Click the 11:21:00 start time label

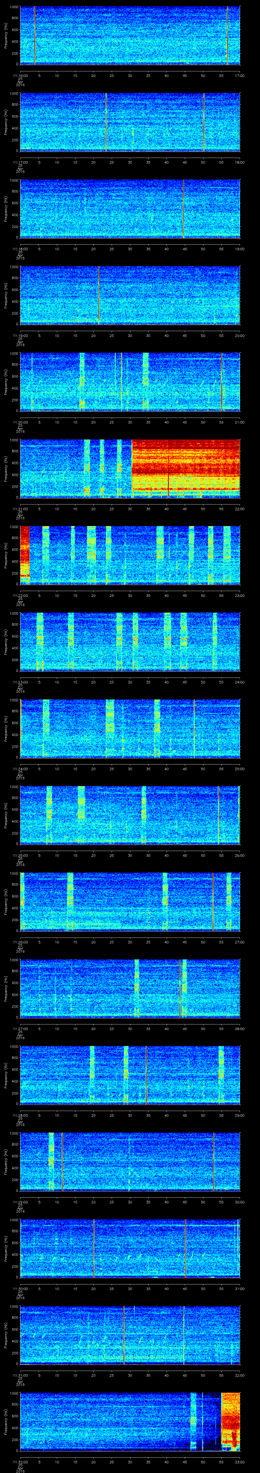[x=20, y=509]
